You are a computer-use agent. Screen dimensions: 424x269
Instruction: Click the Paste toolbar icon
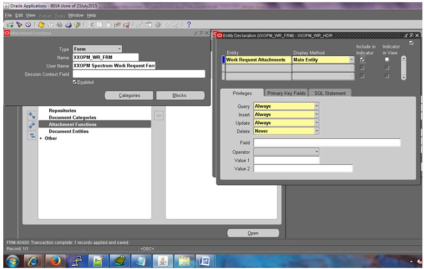tap(108, 25)
